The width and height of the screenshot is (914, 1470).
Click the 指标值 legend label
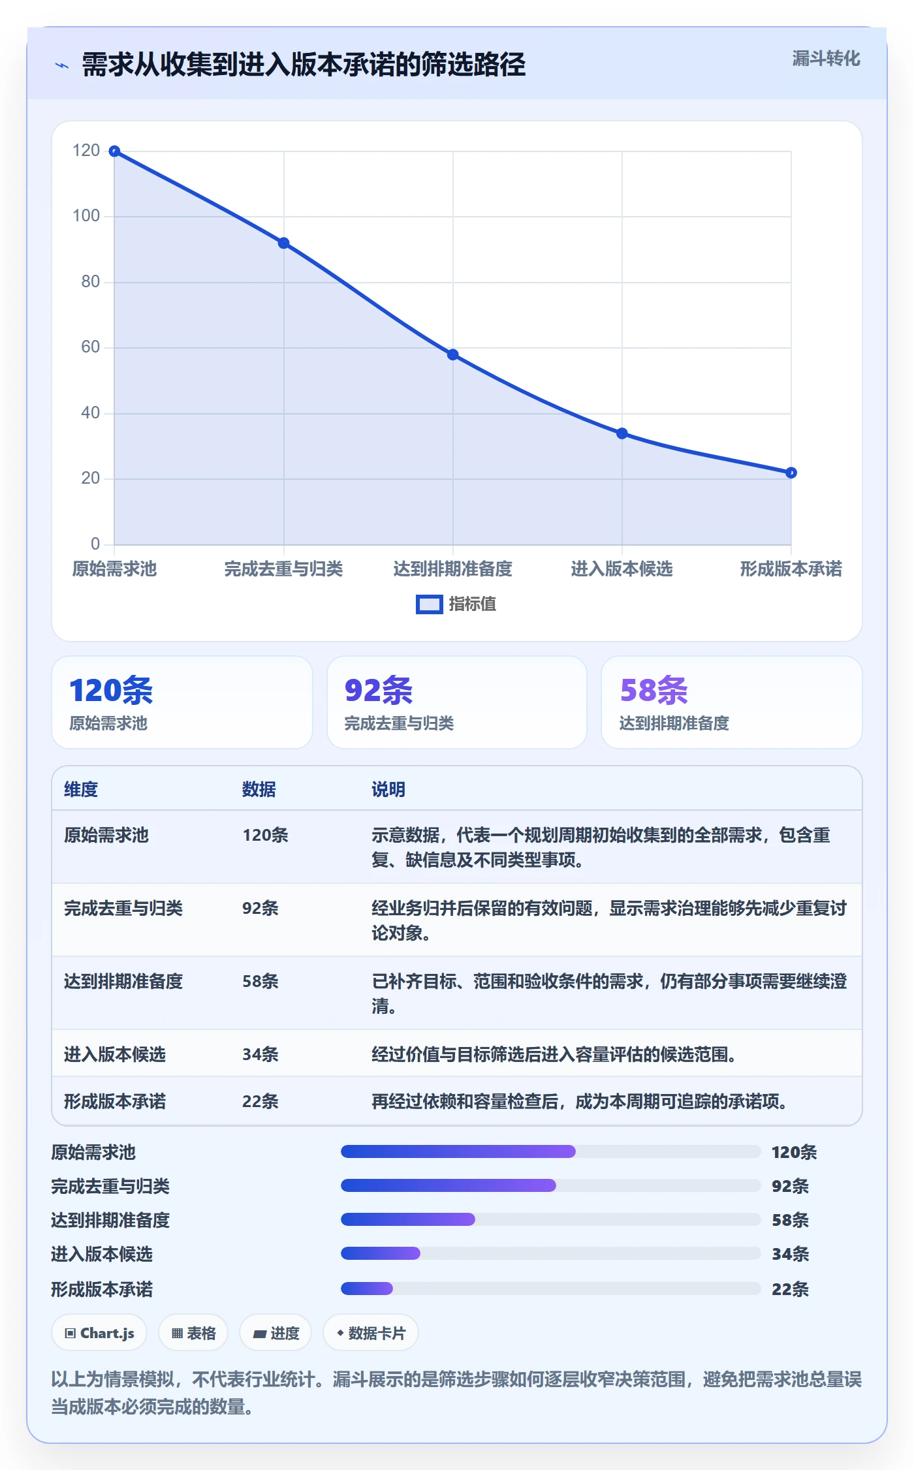pyautogui.click(x=472, y=604)
